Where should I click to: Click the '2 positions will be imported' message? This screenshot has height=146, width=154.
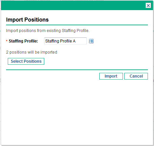(x=32, y=52)
